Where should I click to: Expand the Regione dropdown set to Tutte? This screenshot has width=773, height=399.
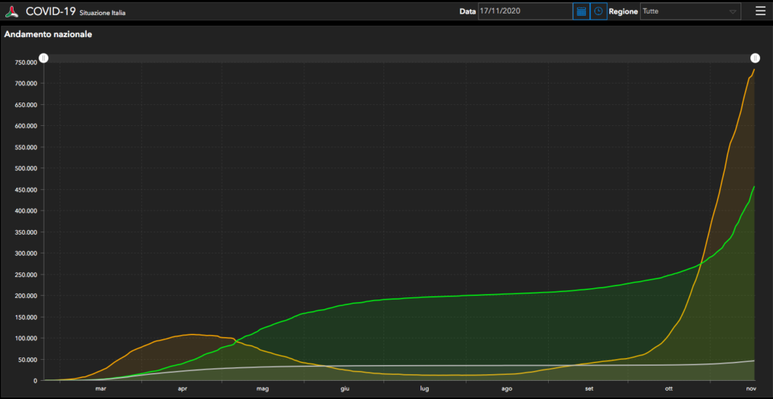[690, 11]
